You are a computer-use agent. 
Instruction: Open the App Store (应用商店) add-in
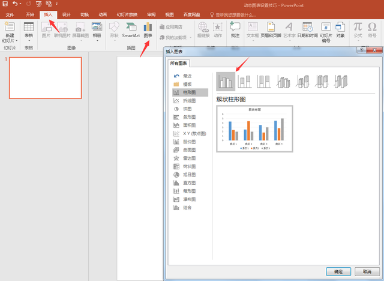tap(171, 26)
